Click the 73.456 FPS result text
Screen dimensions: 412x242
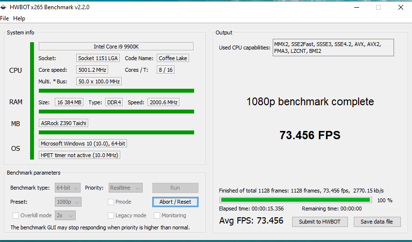[x=310, y=135]
